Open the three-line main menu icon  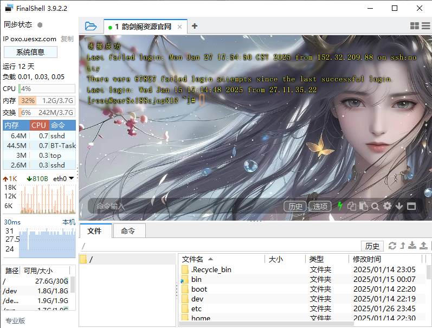(x=425, y=26)
